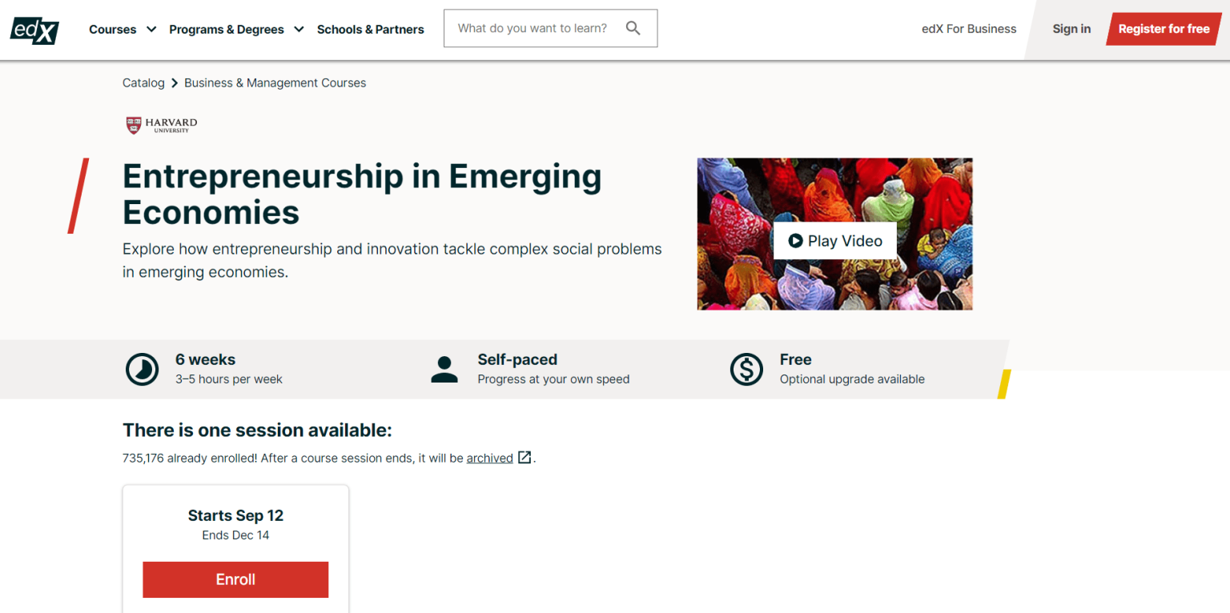Follow the archived link
The width and height of the screenshot is (1230, 613).
pyautogui.click(x=489, y=458)
